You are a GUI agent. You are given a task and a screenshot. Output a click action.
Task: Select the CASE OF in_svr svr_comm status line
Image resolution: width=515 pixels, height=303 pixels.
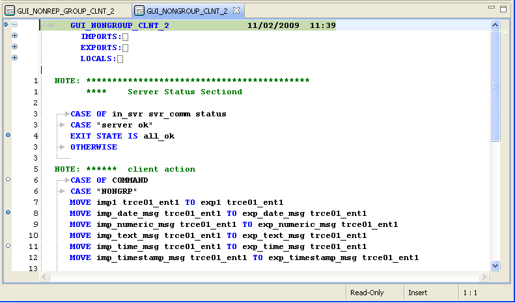point(148,114)
